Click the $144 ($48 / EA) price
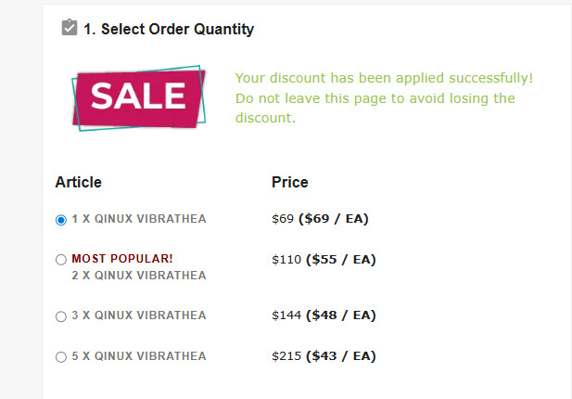 (x=323, y=315)
